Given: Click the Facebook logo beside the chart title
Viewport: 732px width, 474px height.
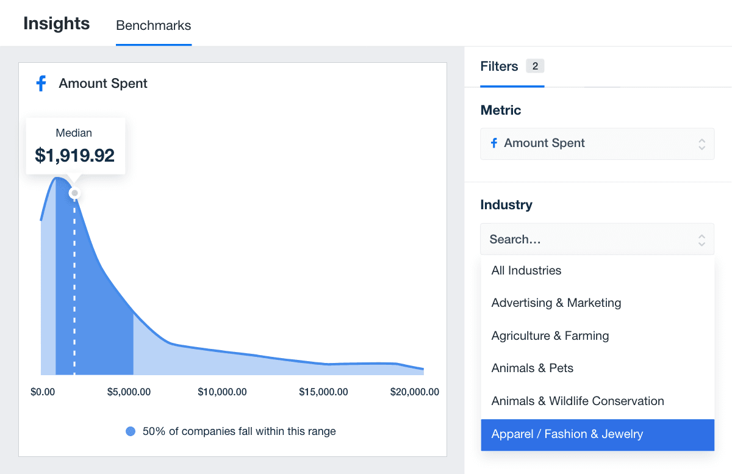Looking at the screenshot, I should 41,84.
